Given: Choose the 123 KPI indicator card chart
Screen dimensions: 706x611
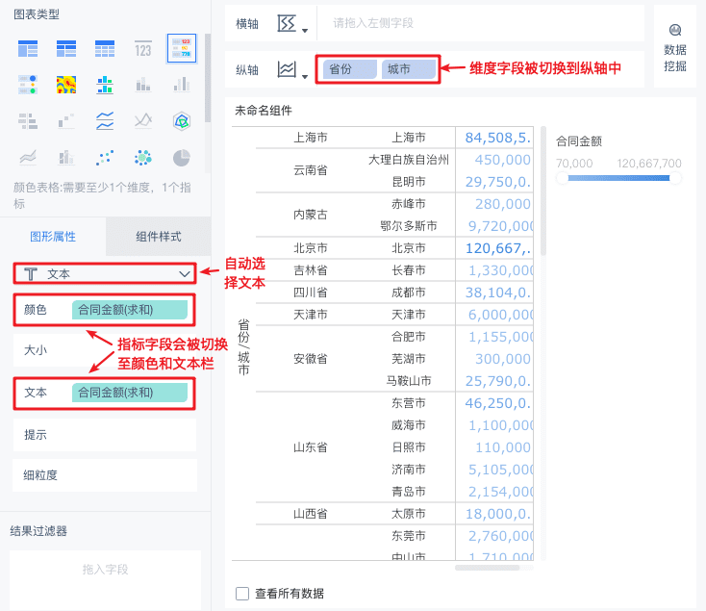Looking at the screenshot, I should coord(143,49).
